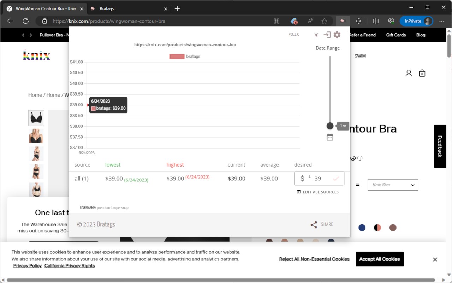Click the Knix rainbow logo
The image size is (452, 283).
pos(37,55)
